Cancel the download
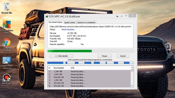The image size is (175, 98). [123, 56]
